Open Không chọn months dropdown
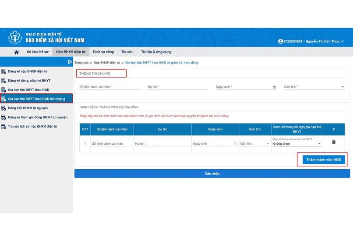Image resolution: width=353 pixels, height=239 pixels. click(x=297, y=144)
